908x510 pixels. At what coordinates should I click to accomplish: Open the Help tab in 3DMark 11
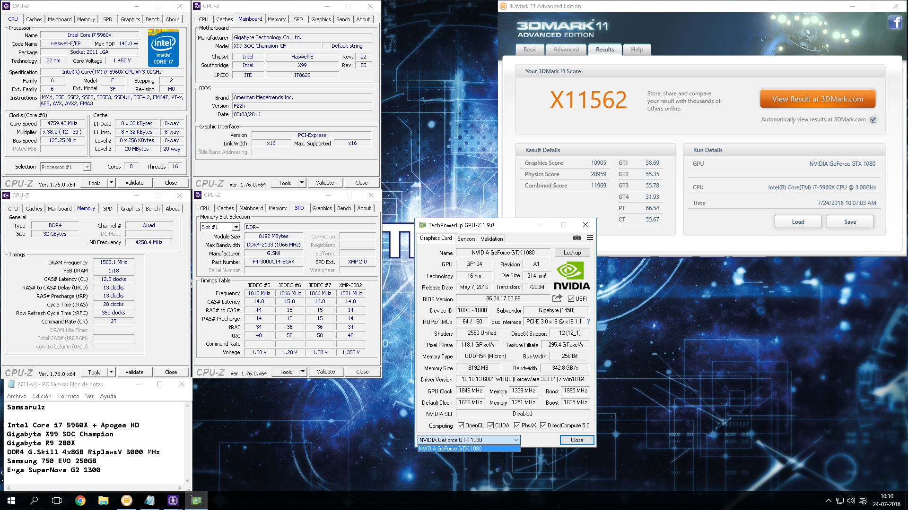[637, 50]
